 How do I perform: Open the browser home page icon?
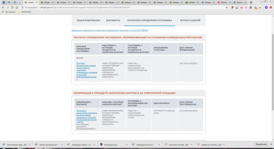click(x=17, y=8)
